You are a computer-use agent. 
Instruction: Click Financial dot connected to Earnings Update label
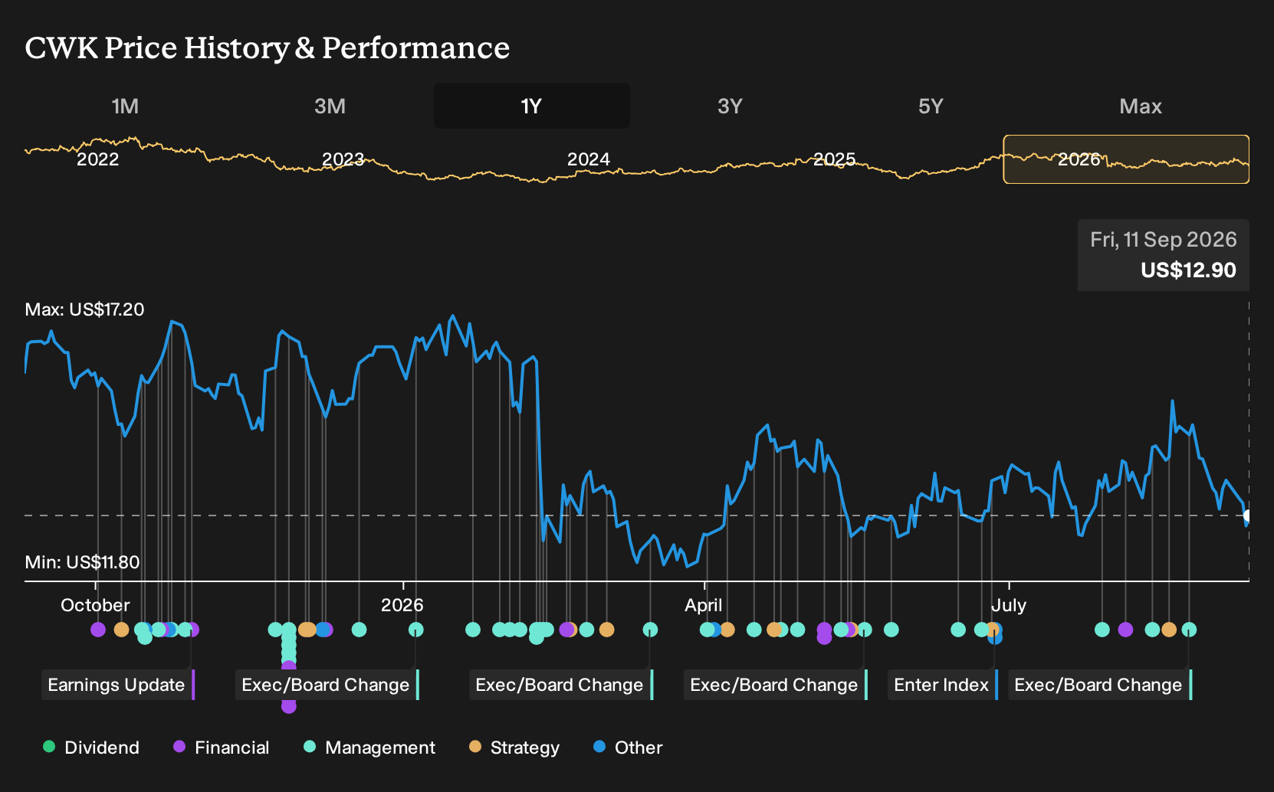(x=192, y=630)
